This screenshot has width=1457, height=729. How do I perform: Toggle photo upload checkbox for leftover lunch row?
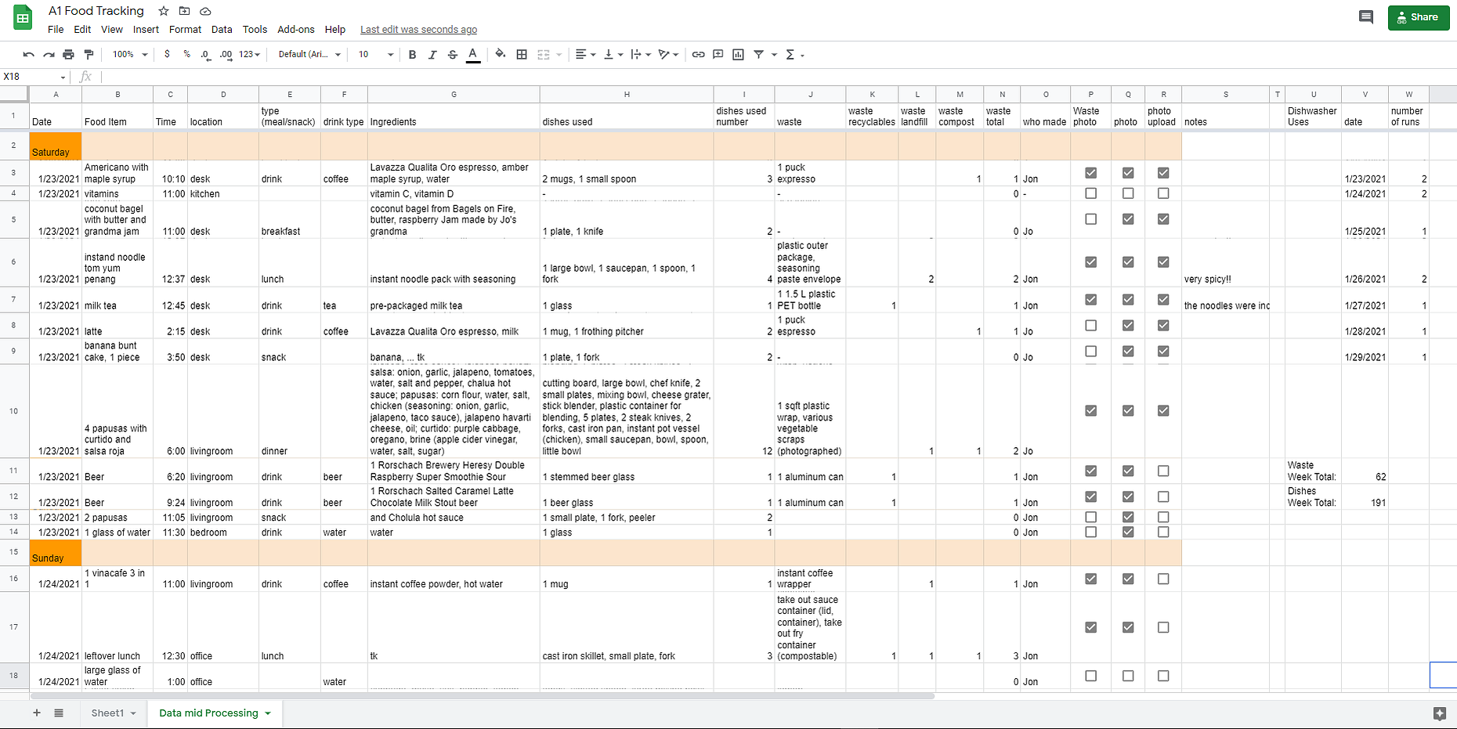1163,628
